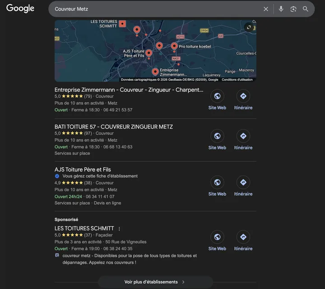Screen dimensions: 325x289
Task: Get Itinéraire icon for BATI TOITURE 57
Action: (x=243, y=136)
